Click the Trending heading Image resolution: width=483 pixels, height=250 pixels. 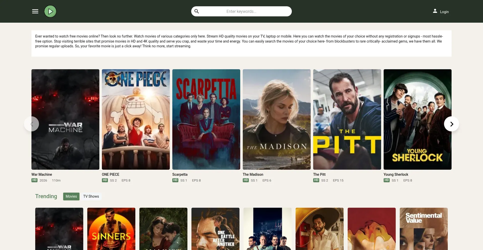[46, 196]
